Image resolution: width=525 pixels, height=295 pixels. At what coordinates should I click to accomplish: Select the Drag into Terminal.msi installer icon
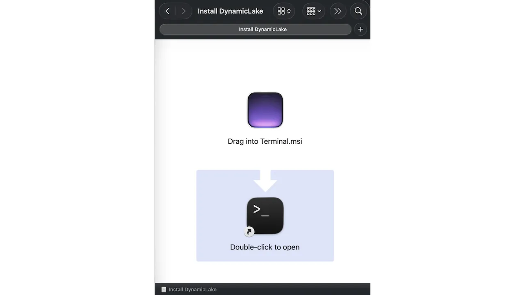click(x=265, y=110)
